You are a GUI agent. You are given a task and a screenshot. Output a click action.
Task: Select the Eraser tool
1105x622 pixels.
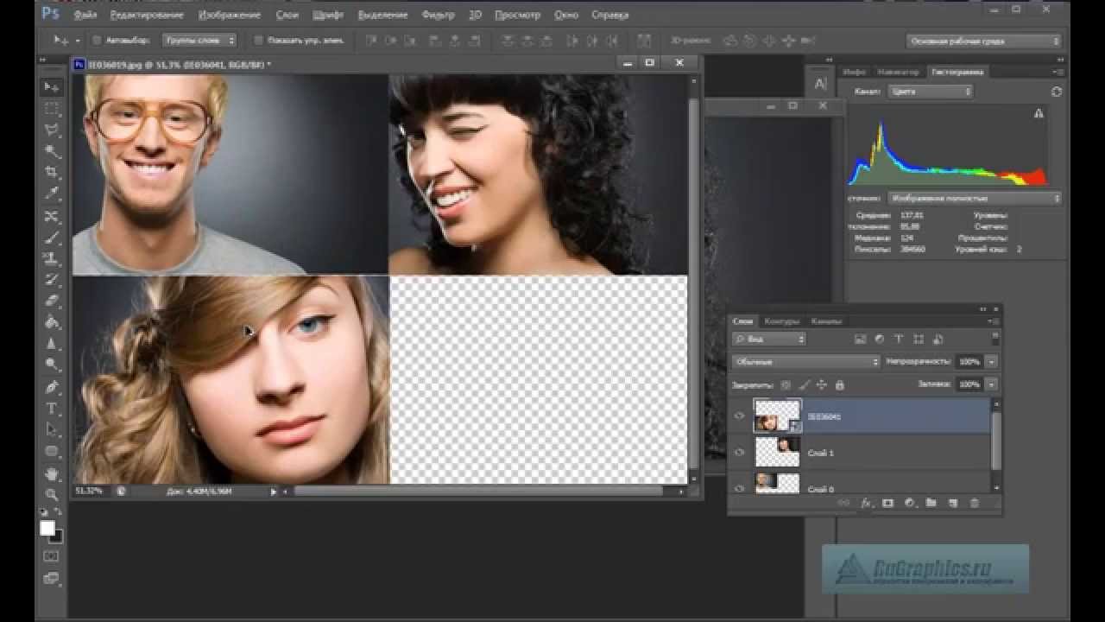click(x=52, y=301)
